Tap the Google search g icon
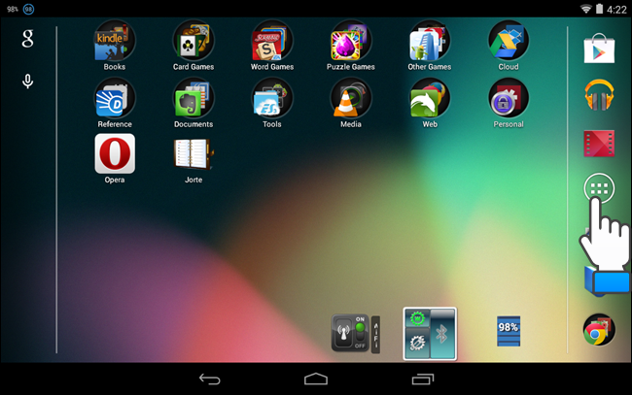Image resolution: width=632 pixels, height=395 pixels. click(27, 39)
